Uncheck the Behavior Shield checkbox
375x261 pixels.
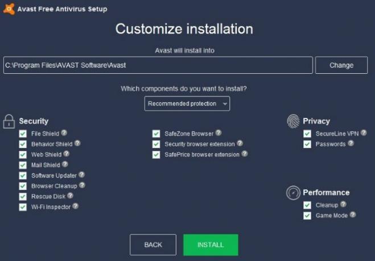[23, 144]
